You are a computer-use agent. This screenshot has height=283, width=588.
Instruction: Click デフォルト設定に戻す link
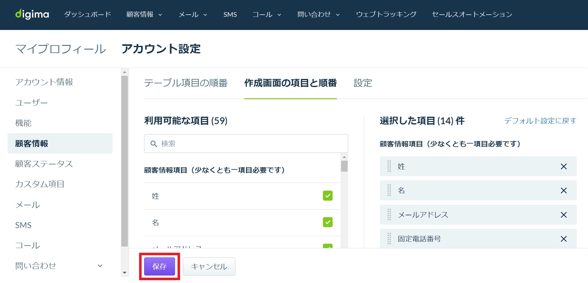(540, 121)
